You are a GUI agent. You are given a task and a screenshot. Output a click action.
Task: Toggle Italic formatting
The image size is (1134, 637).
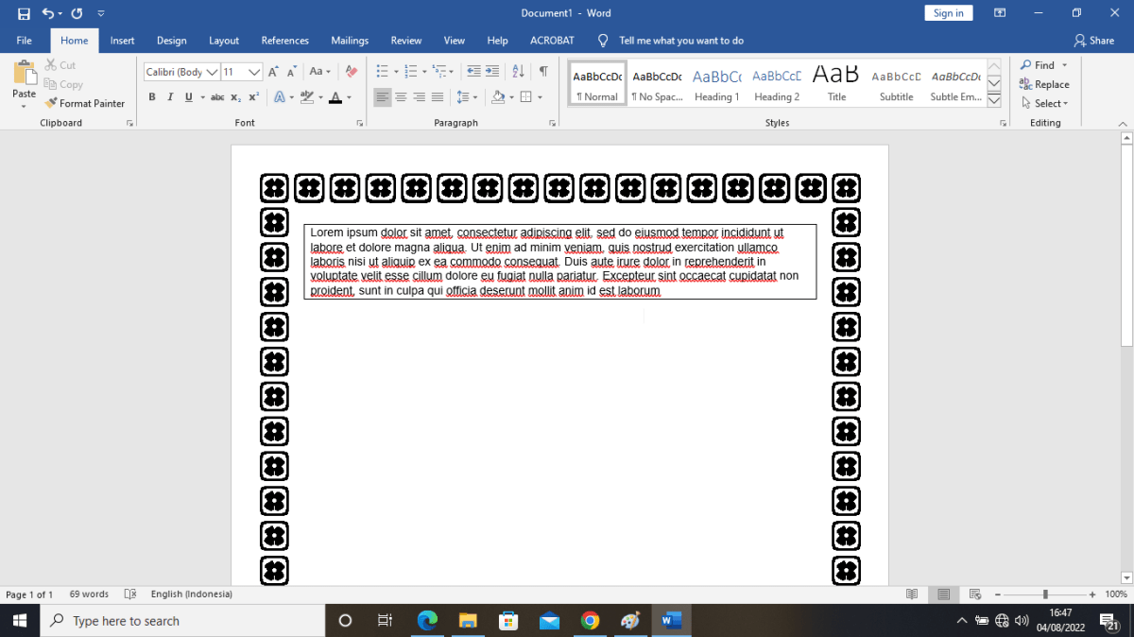click(x=170, y=97)
